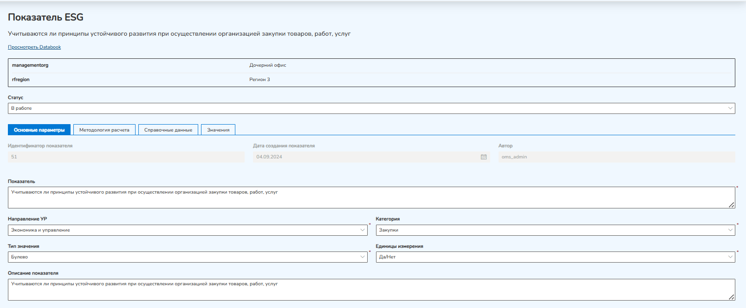Screen dimensions: 746x308
Task: Expand the Статус dropdown chevron
Action: click(x=730, y=108)
